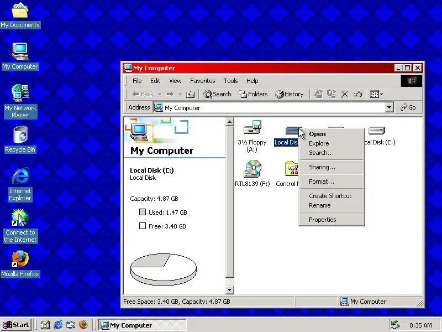Click the Capacity: 4.87 GB text
This screenshot has height=332, width=442.
pos(154,199)
